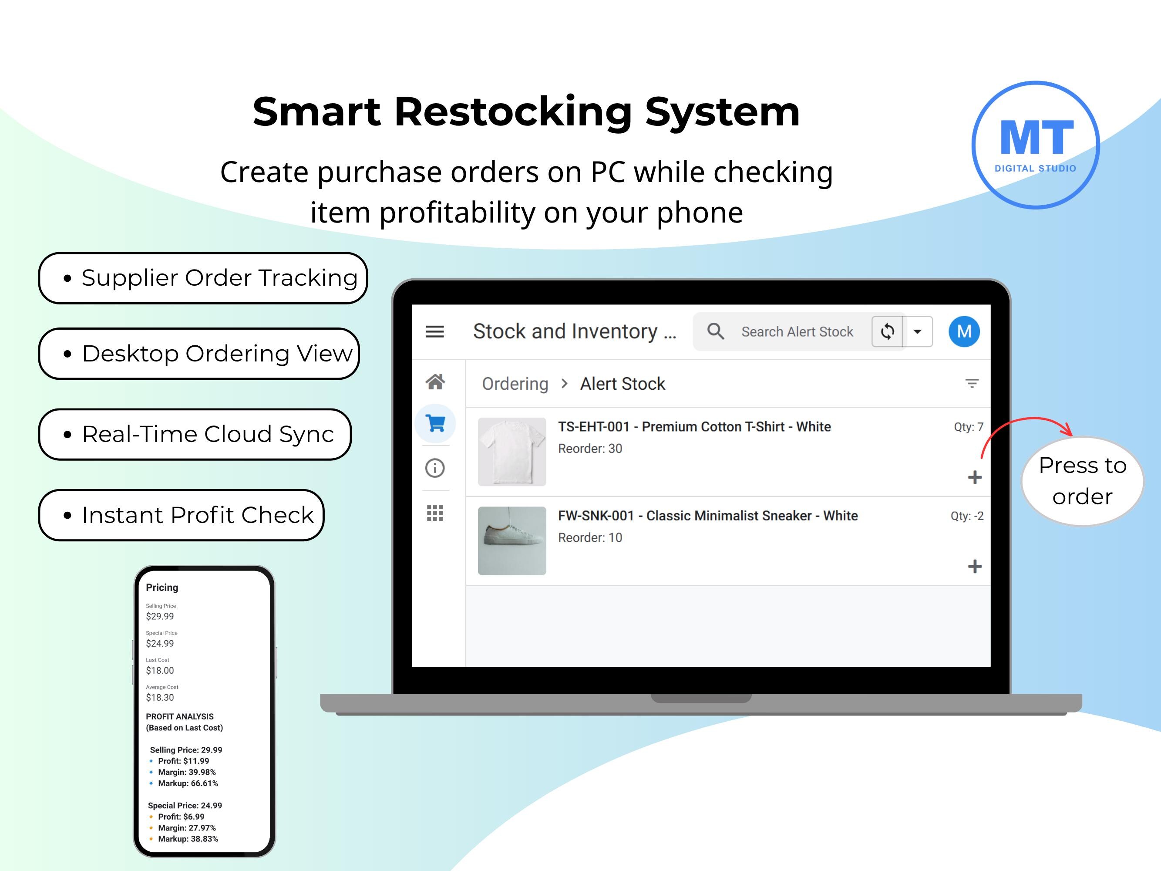Click the Supplier Order Tracking pill
The width and height of the screenshot is (1161, 871).
[203, 278]
